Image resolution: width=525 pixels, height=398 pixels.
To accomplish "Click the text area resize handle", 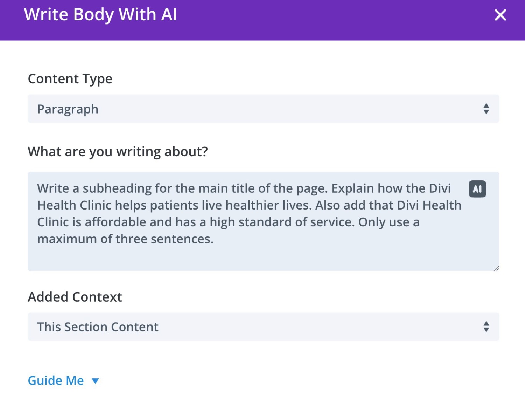I will click(496, 268).
